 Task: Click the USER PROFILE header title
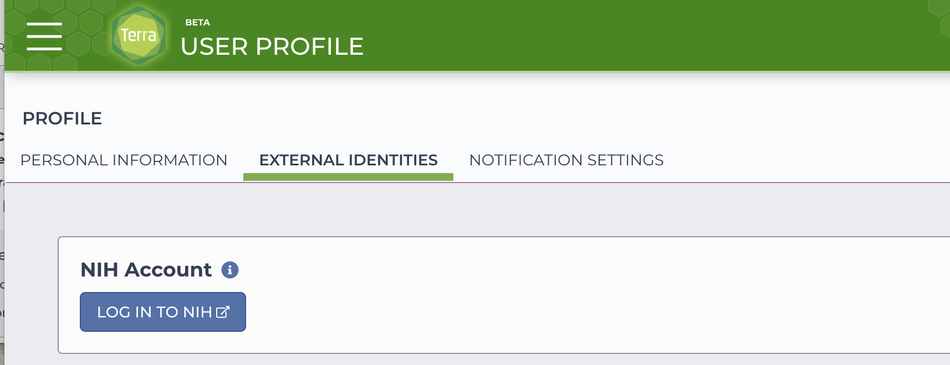(272, 46)
